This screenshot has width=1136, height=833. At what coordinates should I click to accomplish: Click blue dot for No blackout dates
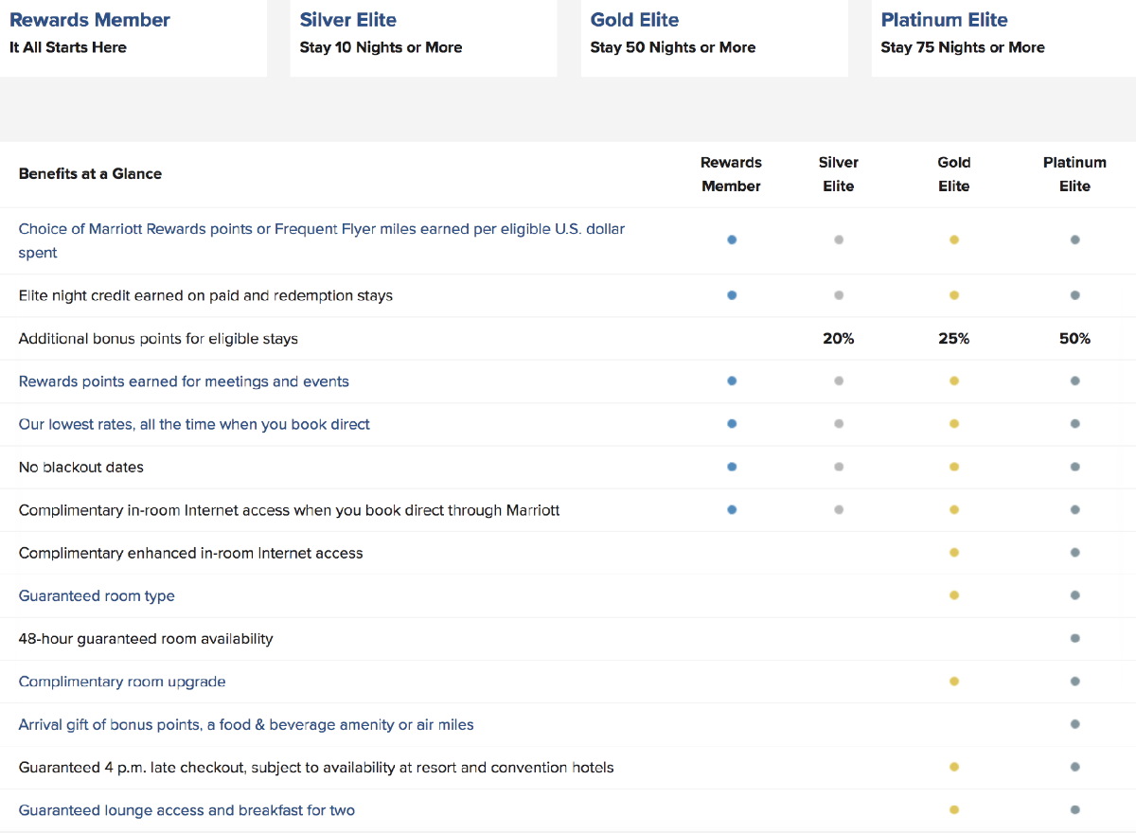click(732, 467)
